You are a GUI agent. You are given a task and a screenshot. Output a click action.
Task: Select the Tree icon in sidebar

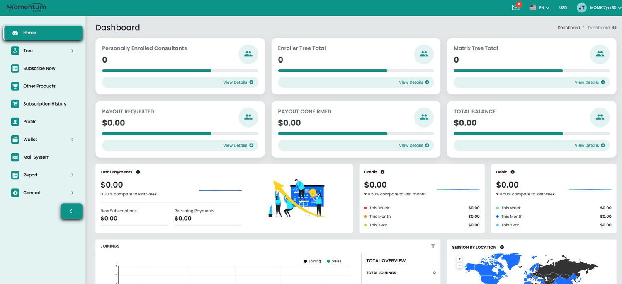tap(15, 51)
